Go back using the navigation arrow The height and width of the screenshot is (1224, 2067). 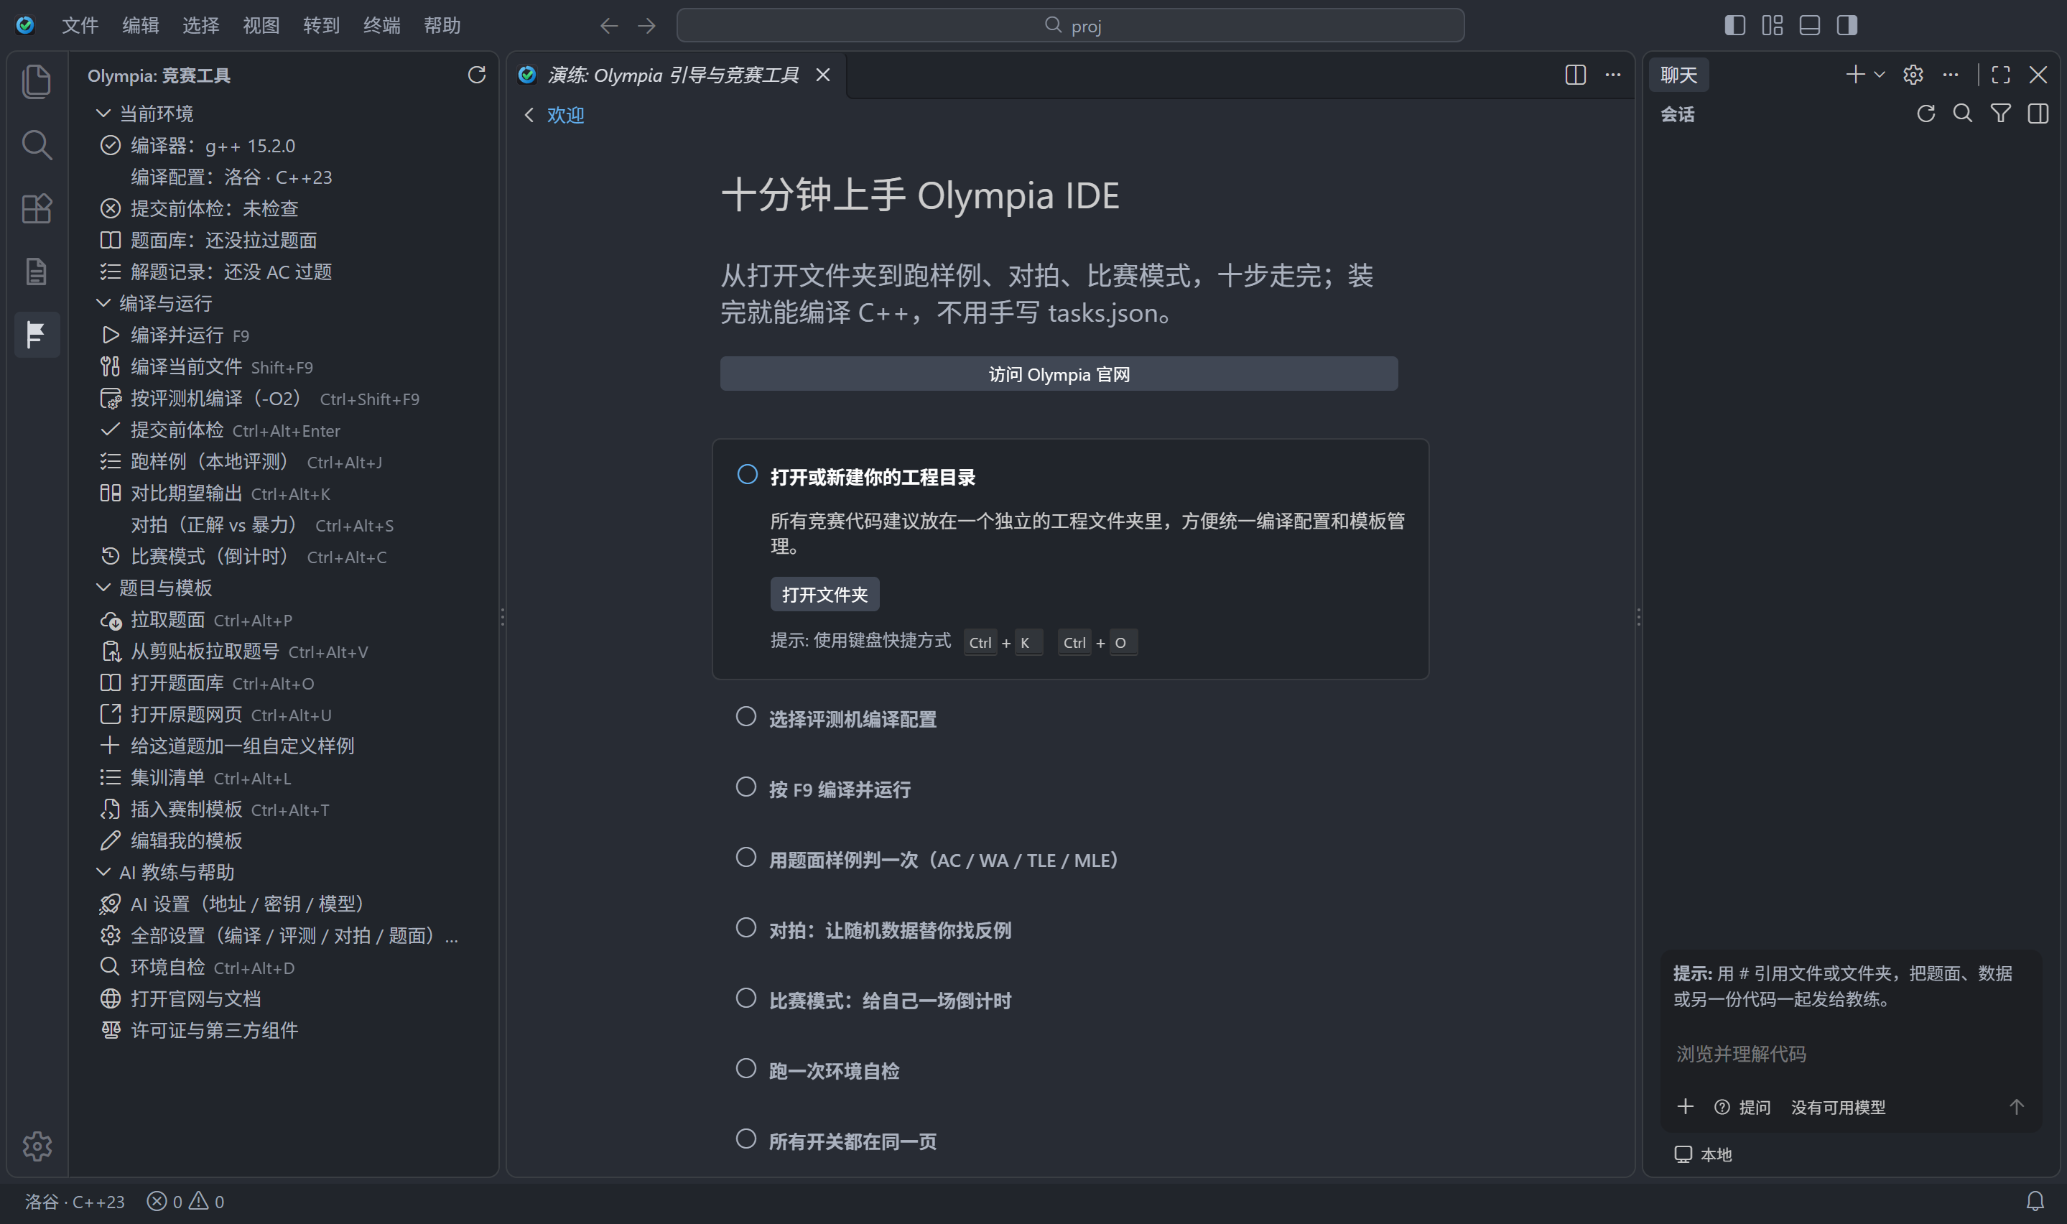point(608,26)
